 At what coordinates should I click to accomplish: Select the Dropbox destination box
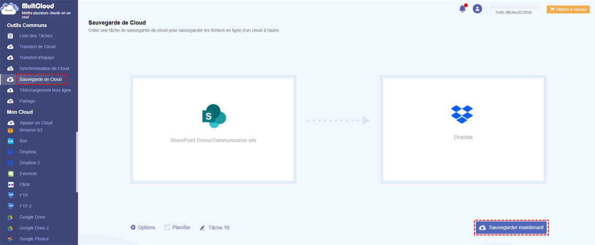(x=463, y=130)
